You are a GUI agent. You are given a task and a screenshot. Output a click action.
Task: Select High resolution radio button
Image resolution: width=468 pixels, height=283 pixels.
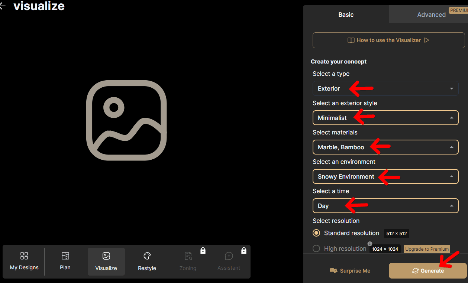(316, 248)
